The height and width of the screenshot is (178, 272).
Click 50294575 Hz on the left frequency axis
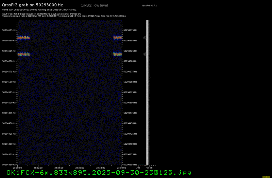[x=9, y=72]
